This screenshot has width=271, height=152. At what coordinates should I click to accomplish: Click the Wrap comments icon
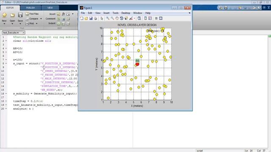[x=68, y=19]
